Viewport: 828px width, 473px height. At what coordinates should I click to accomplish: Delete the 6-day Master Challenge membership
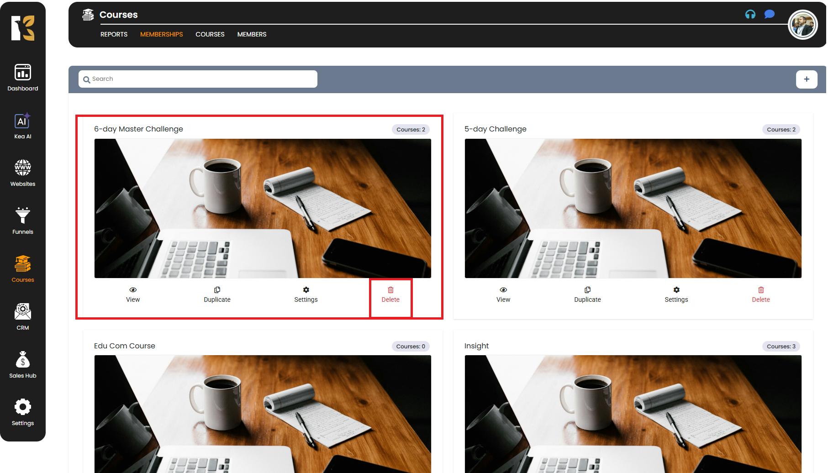point(390,294)
